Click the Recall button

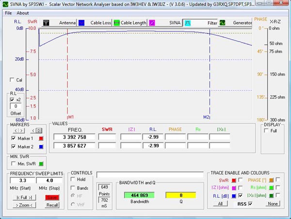pos(51,205)
